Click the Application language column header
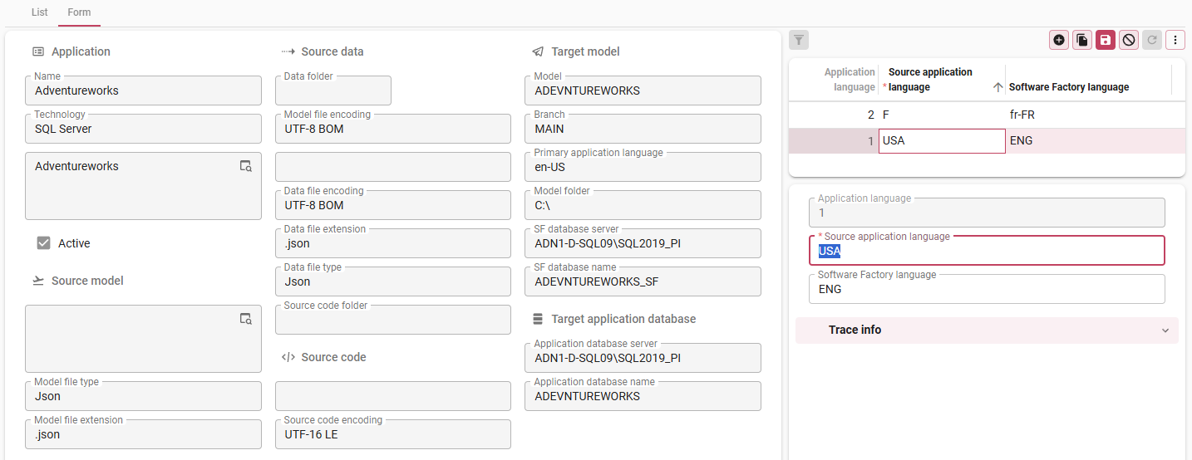 tap(849, 80)
